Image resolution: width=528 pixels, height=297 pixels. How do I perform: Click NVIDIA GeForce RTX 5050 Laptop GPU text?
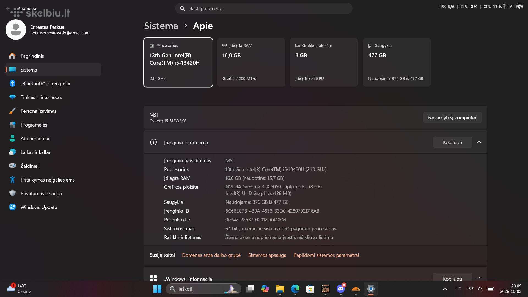(274, 187)
